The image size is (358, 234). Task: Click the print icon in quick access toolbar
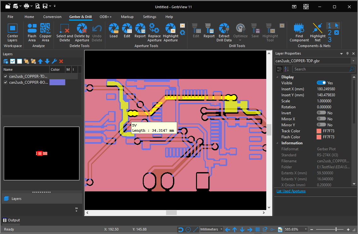coord(27,6)
